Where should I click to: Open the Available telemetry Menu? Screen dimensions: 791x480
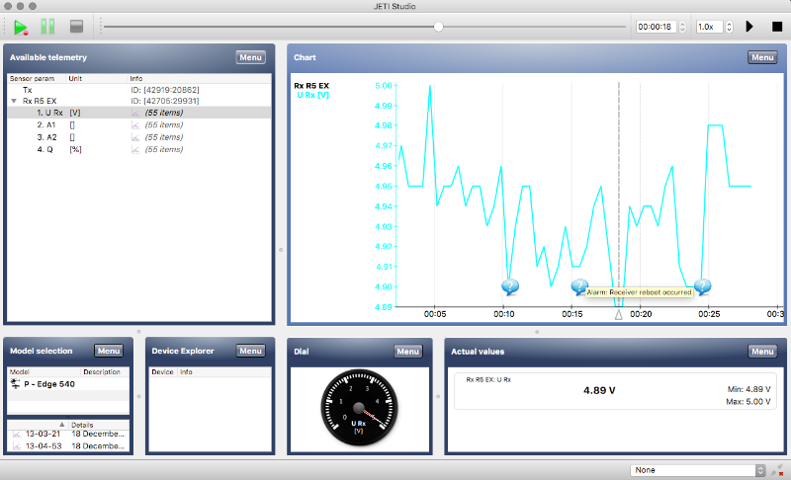(251, 57)
